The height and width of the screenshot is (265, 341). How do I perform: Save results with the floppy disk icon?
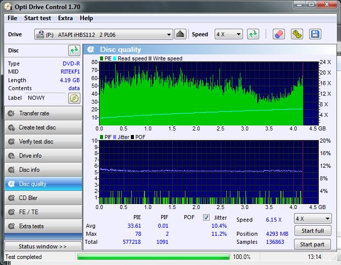[x=315, y=34]
